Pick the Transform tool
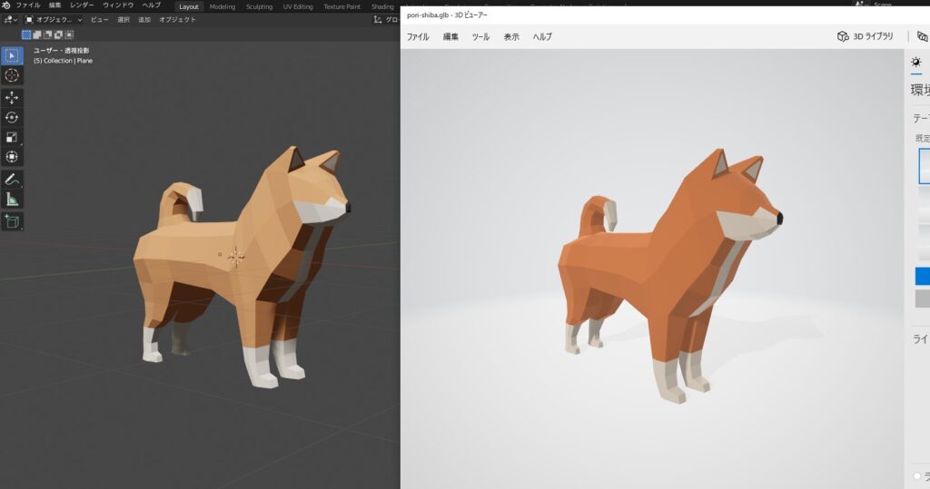Screen dimensions: 930x489 13,157
